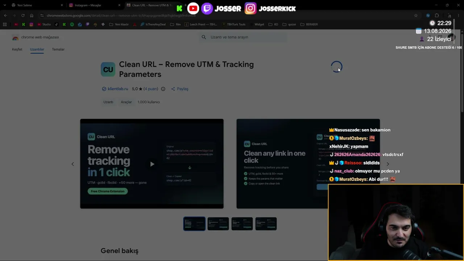This screenshot has height=261, width=464.
Task: Open the BERABER bookmark folder
Action: pyautogui.click(x=309, y=24)
